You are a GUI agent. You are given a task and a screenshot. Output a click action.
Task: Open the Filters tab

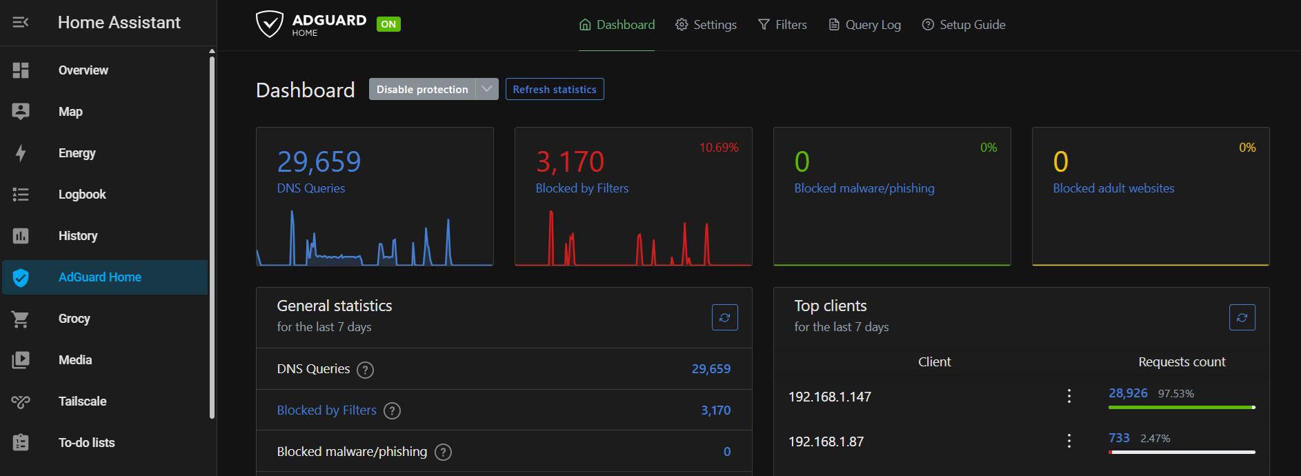tap(782, 25)
